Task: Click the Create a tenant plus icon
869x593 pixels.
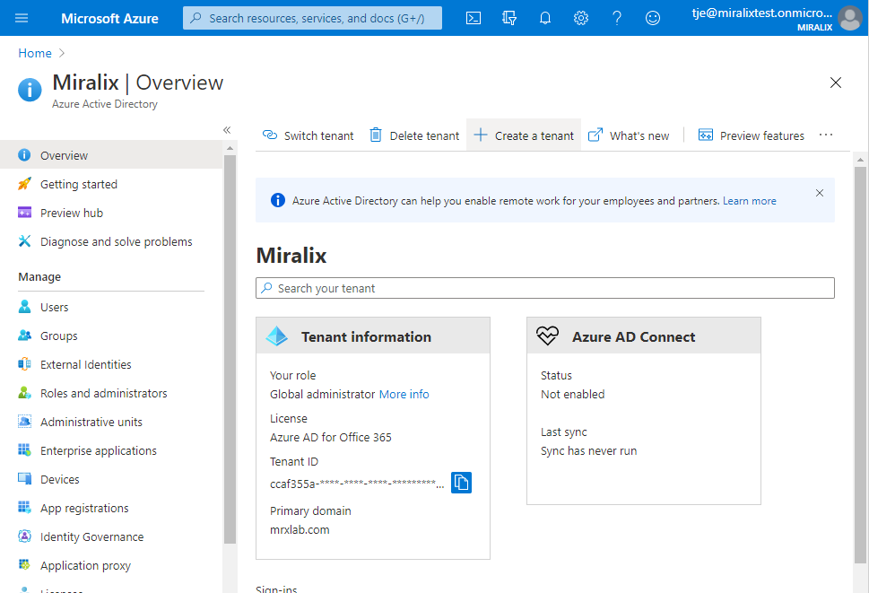Action: [x=481, y=135]
